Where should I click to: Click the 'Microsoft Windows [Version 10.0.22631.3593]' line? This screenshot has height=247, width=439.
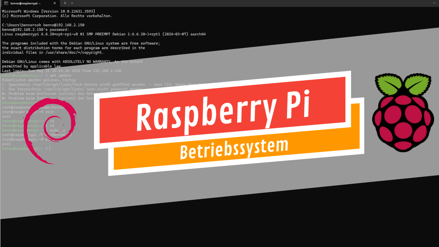click(49, 11)
